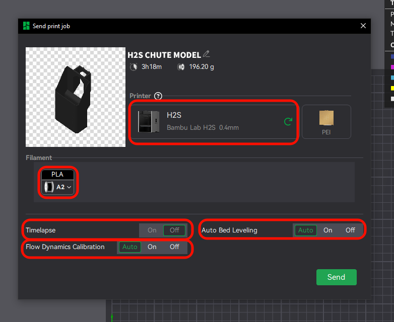The image size is (394, 322).
Task: Select the yellow color swatch in background panel
Action: pyautogui.click(x=392, y=88)
